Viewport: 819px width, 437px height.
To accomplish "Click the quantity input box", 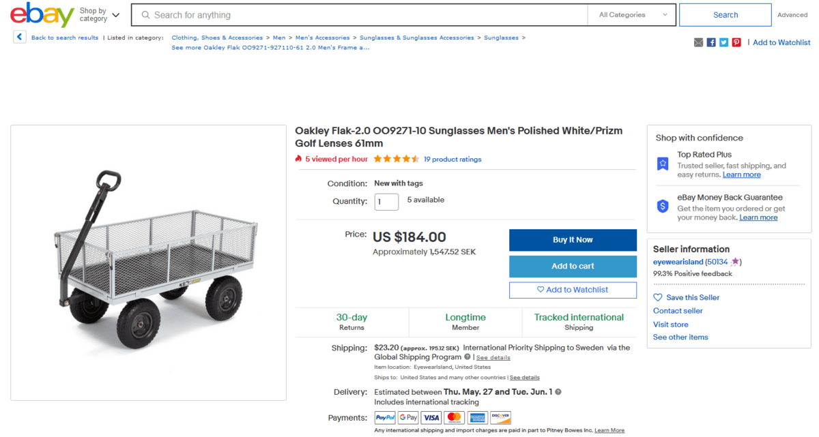I will coord(386,201).
